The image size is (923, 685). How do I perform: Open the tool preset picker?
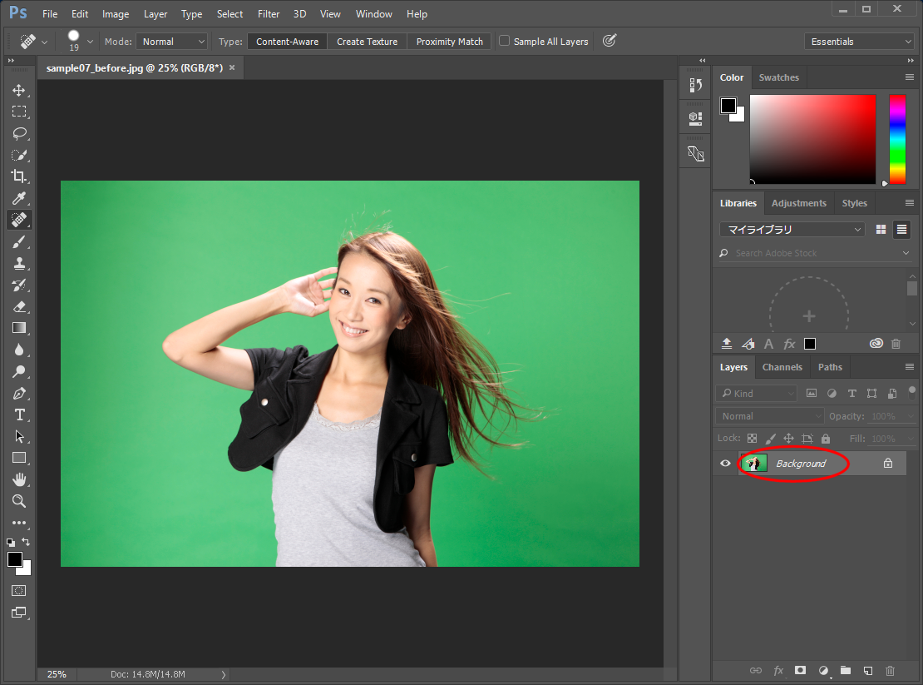pos(33,42)
